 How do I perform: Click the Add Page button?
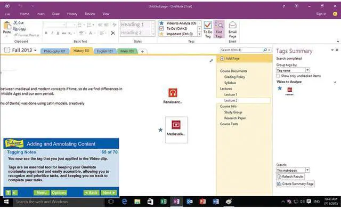pos(230,58)
